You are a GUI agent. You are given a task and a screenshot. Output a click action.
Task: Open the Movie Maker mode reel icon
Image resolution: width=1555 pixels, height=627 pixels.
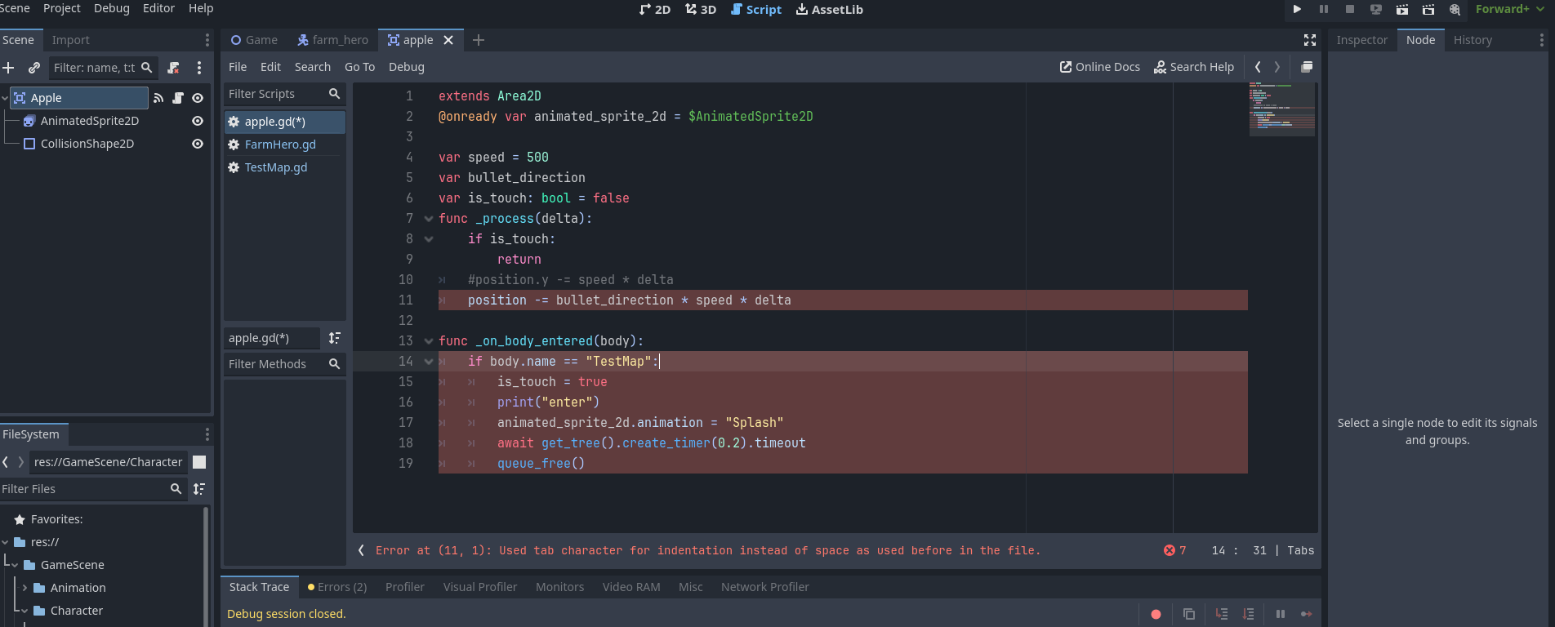[x=1455, y=9]
